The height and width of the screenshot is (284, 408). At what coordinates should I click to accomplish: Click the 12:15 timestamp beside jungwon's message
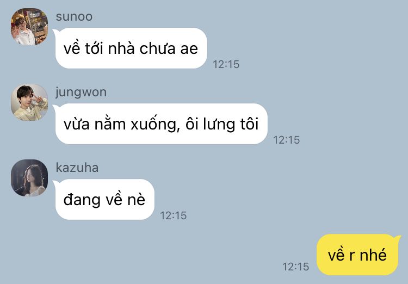tap(287, 140)
